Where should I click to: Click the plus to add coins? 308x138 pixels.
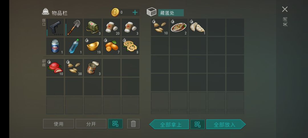click(135, 12)
